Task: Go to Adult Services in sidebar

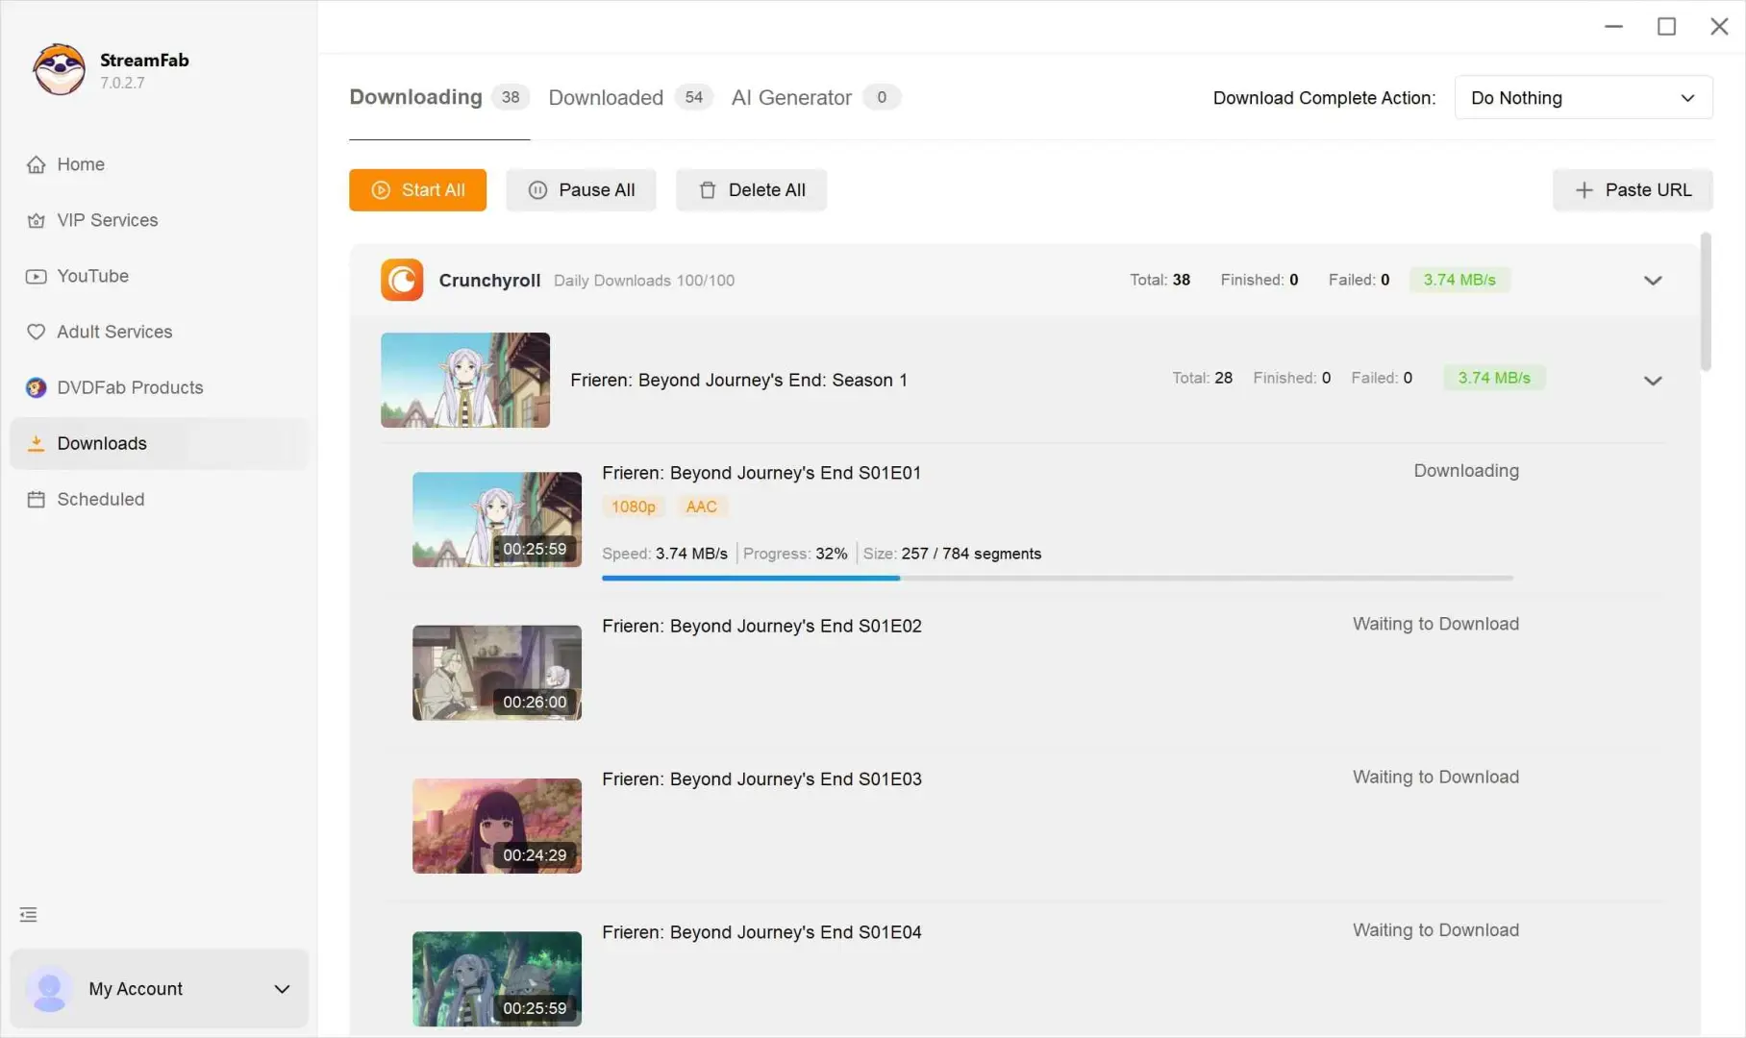Action: (x=159, y=332)
